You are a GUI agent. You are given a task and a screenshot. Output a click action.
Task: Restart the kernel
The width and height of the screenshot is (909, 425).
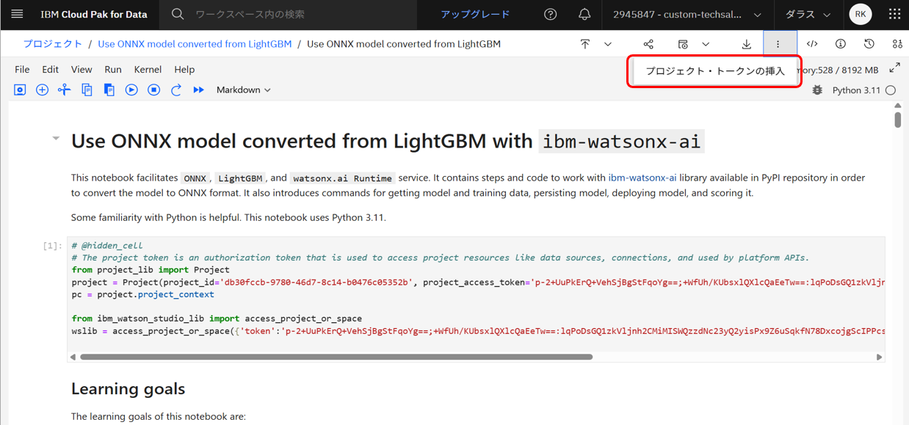click(x=176, y=90)
